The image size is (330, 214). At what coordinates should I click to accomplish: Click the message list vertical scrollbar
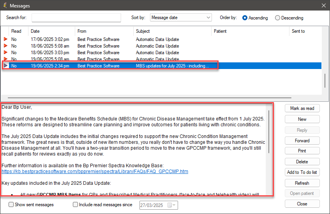[325, 80]
